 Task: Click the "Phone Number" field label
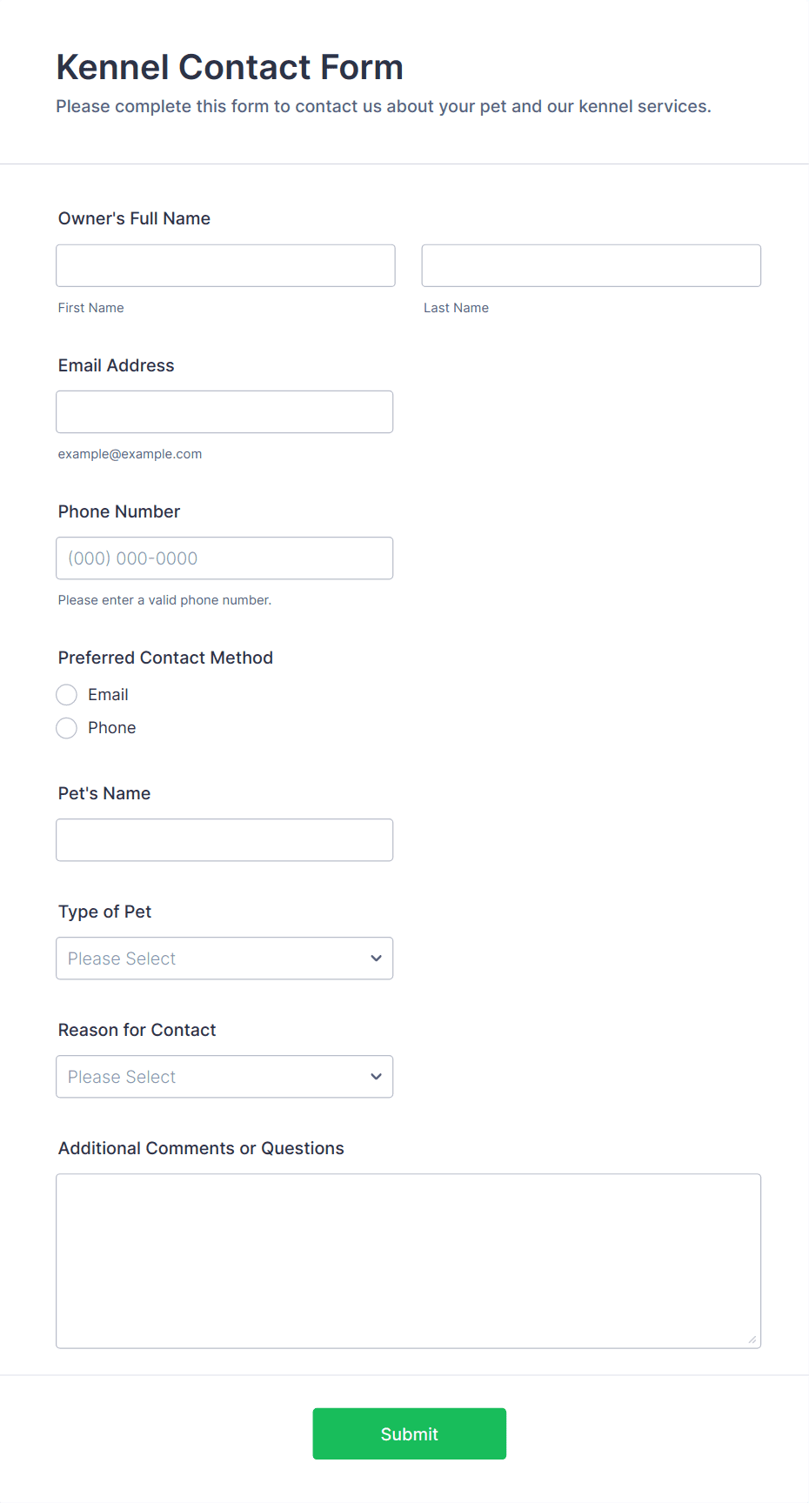[119, 511]
